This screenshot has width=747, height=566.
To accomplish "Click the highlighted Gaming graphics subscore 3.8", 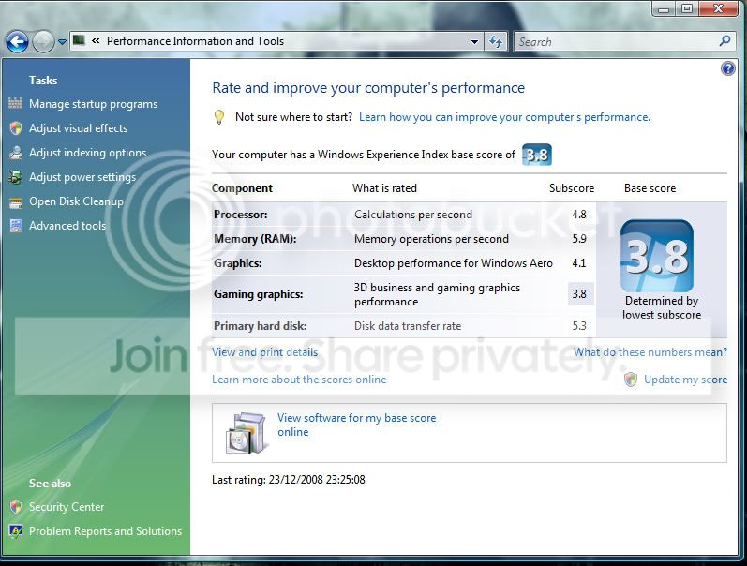I will 581,294.
